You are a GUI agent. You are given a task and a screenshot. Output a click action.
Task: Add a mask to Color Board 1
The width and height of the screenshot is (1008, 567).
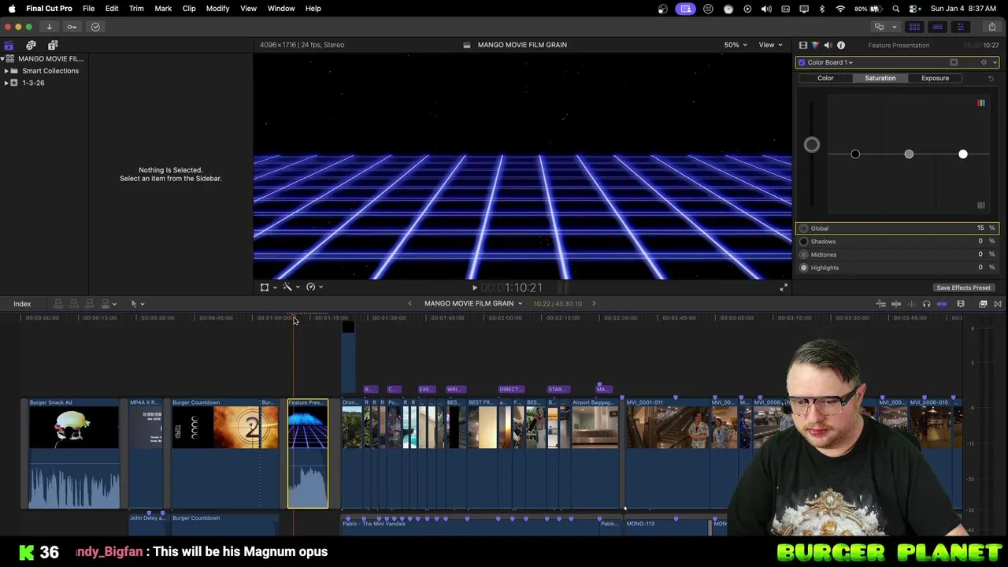click(954, 62)
